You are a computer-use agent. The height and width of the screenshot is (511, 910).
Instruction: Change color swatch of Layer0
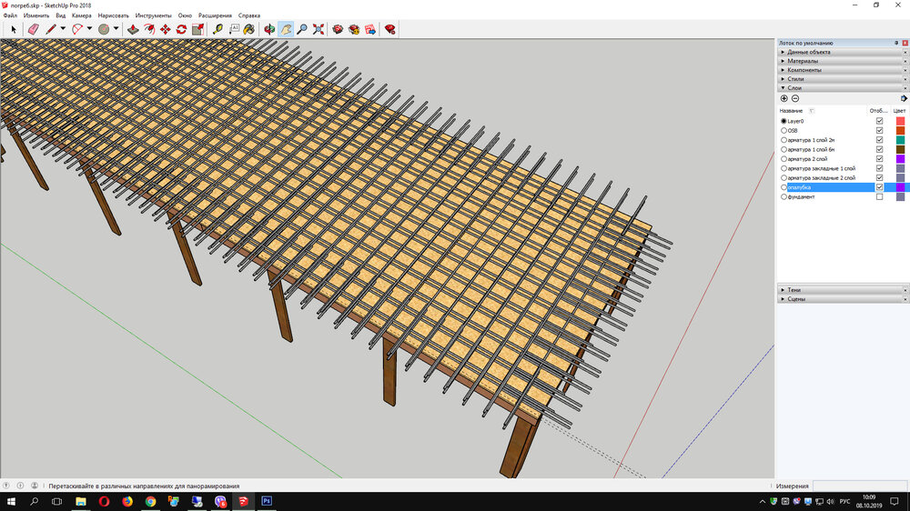coord(900,121)
